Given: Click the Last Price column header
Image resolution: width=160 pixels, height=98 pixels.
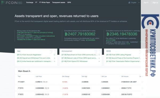Looking at the screenshot, I should [39, 76].
